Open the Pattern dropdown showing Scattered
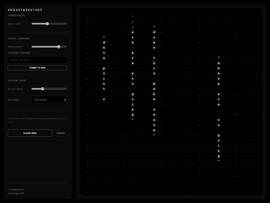Viewport: 270px width, 203px height. coord(49,100)
